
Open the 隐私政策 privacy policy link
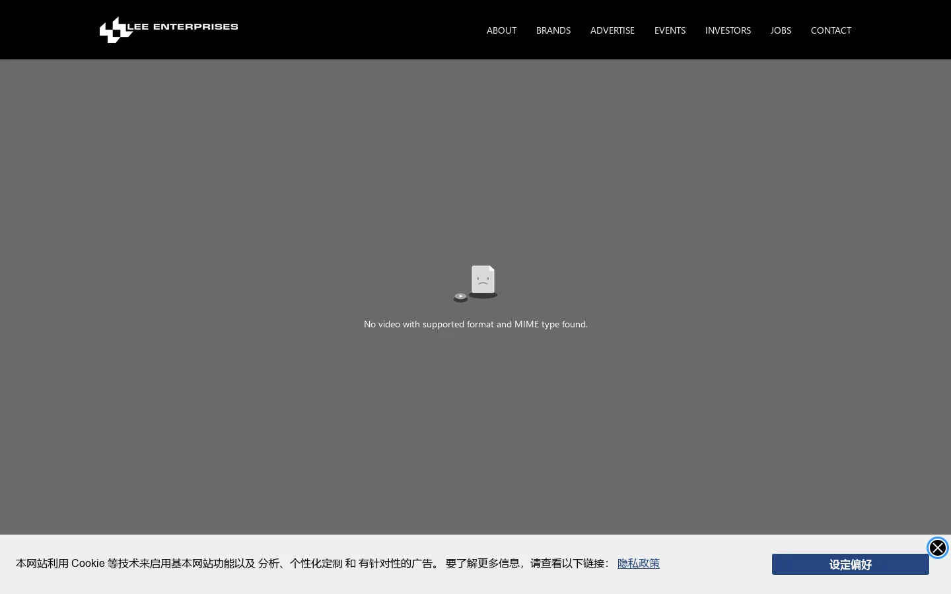tap(639, 563)
